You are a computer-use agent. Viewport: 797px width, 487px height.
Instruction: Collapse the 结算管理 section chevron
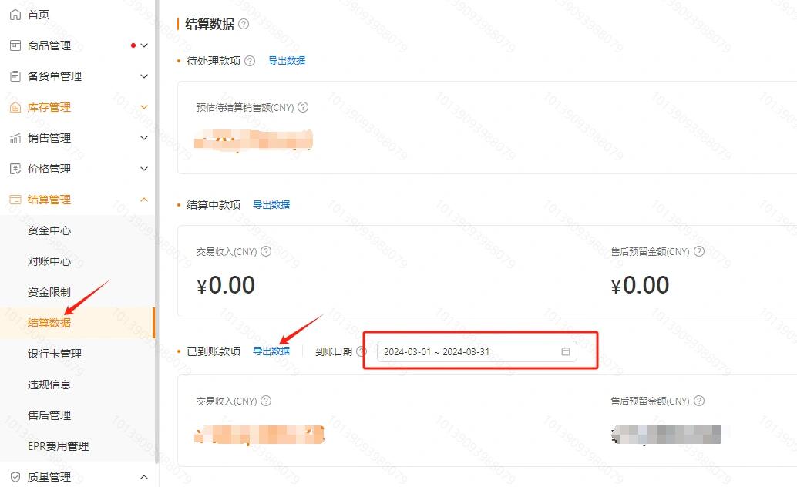point(144,200)
